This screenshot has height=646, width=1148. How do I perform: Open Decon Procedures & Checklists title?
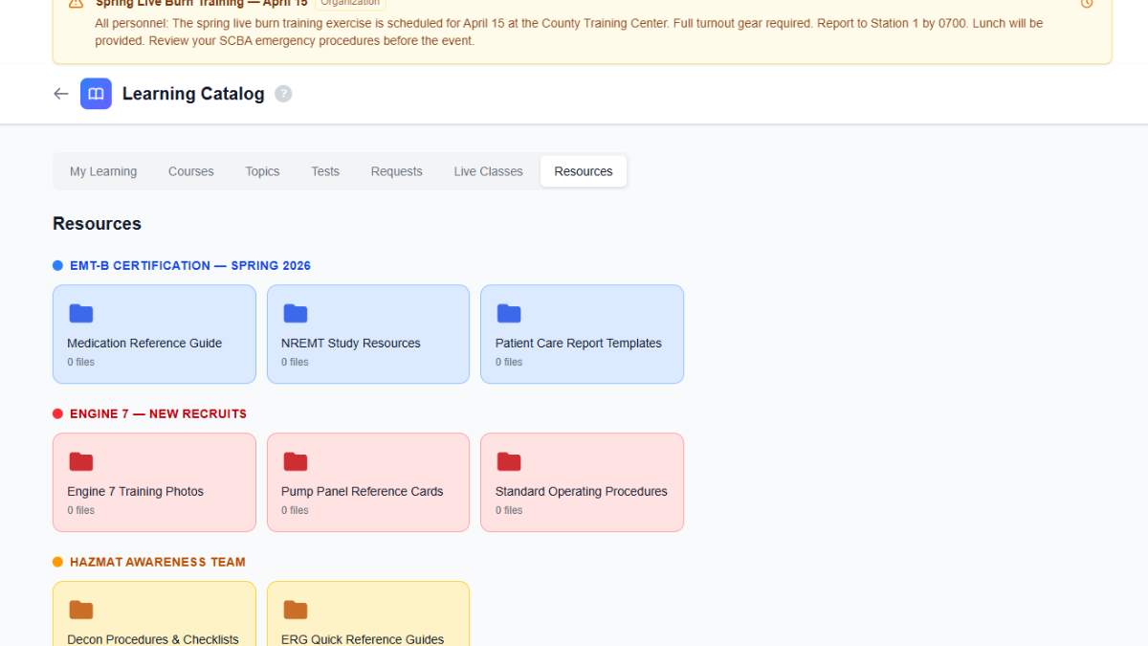[x=153, y=639]
